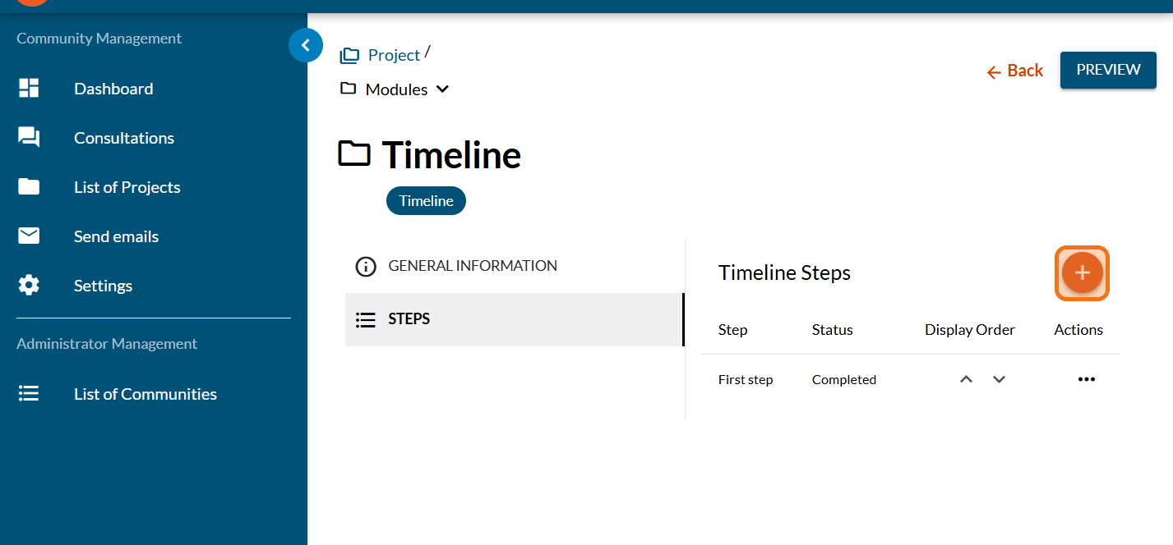Click the Settings gear icon

pyautogui.click(x=29, y=286)
